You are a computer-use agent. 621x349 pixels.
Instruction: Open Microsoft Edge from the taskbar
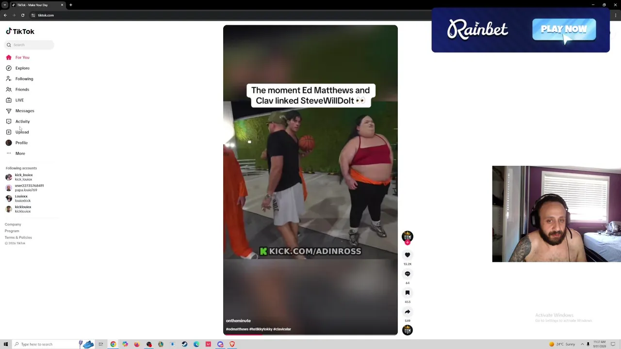(196, 344)
